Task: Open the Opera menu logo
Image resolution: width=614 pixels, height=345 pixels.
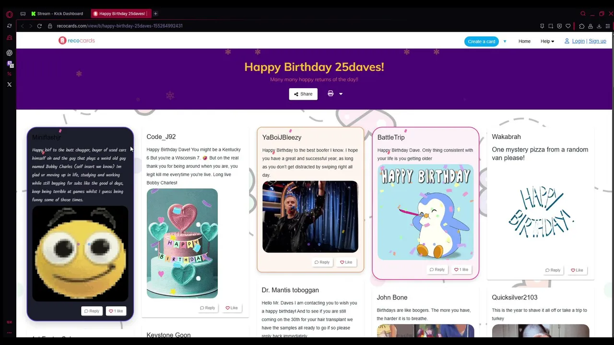Action: (x=9, y=14)
